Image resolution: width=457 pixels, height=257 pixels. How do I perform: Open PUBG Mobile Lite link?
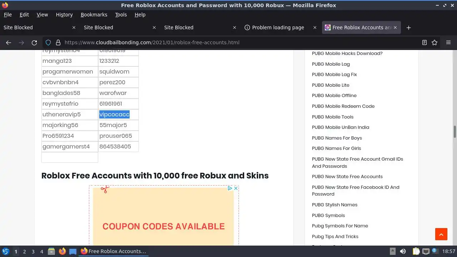331,85
